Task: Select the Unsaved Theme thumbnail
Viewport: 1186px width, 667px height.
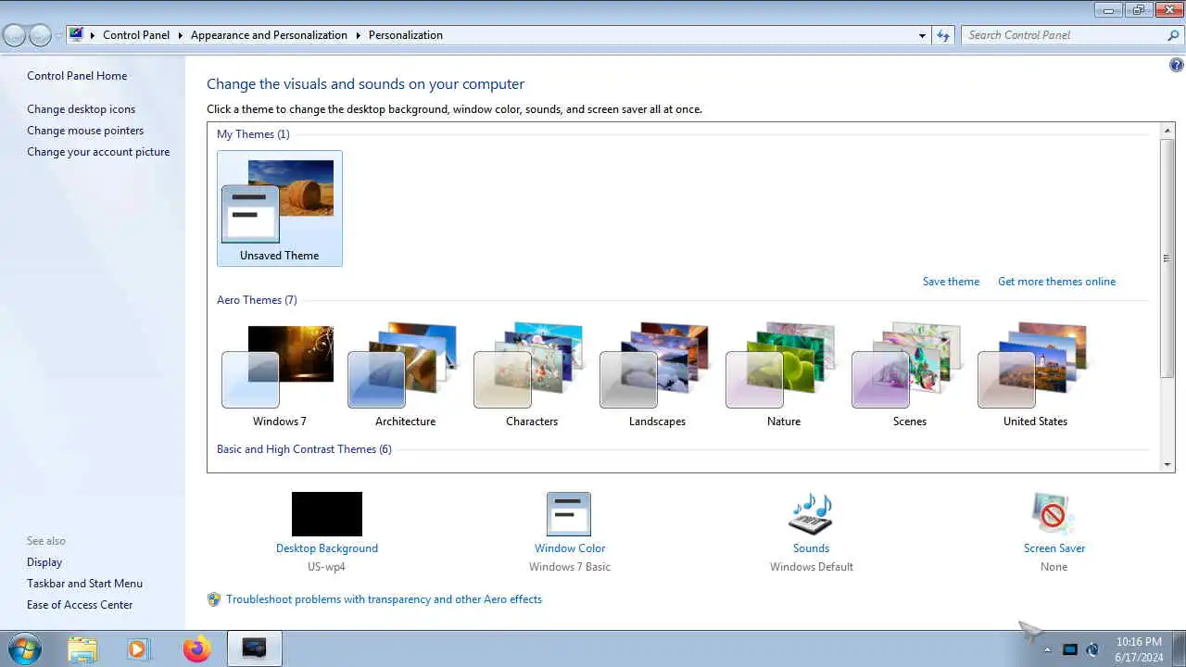Action: point(279,208)
